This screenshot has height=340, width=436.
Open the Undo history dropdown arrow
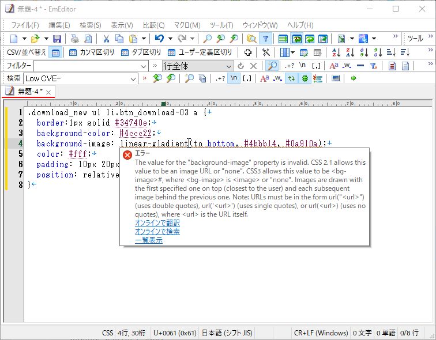click(170, 39)
